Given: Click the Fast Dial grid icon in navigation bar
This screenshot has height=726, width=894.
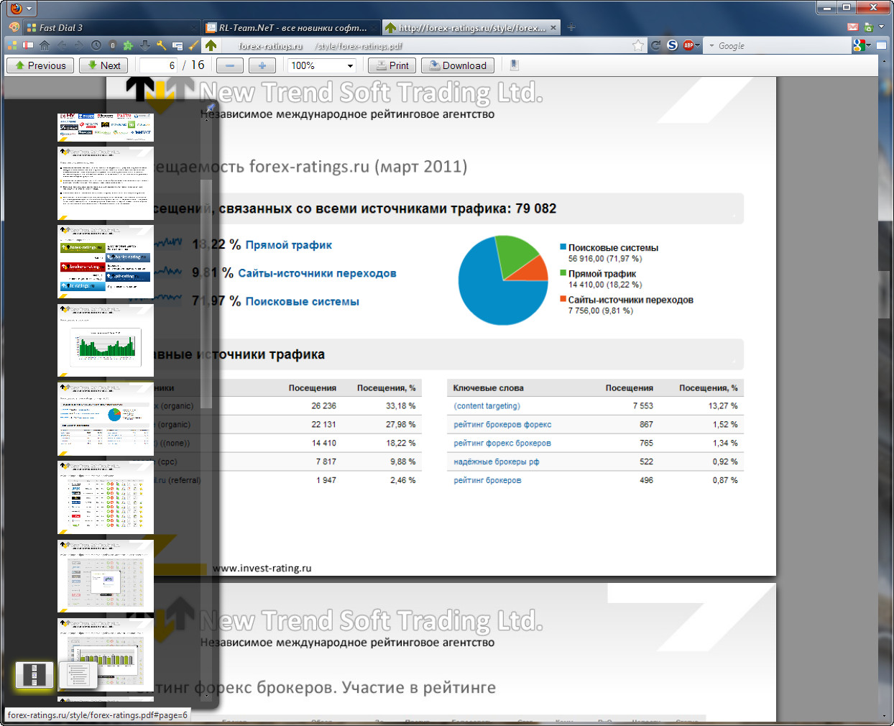Looking at the screenshot, I should pos(12,45).
